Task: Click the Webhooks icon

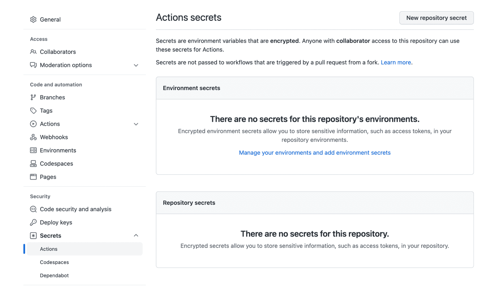Action: [x=33, y=137]
